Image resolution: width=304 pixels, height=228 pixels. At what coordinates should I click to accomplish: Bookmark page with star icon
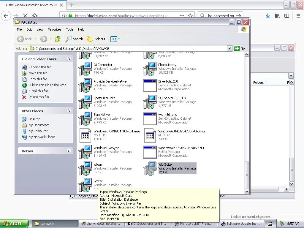[x=190, y=15]
